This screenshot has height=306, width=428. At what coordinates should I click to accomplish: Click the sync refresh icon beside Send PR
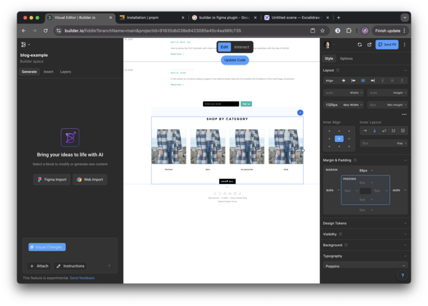pos(360,44)
